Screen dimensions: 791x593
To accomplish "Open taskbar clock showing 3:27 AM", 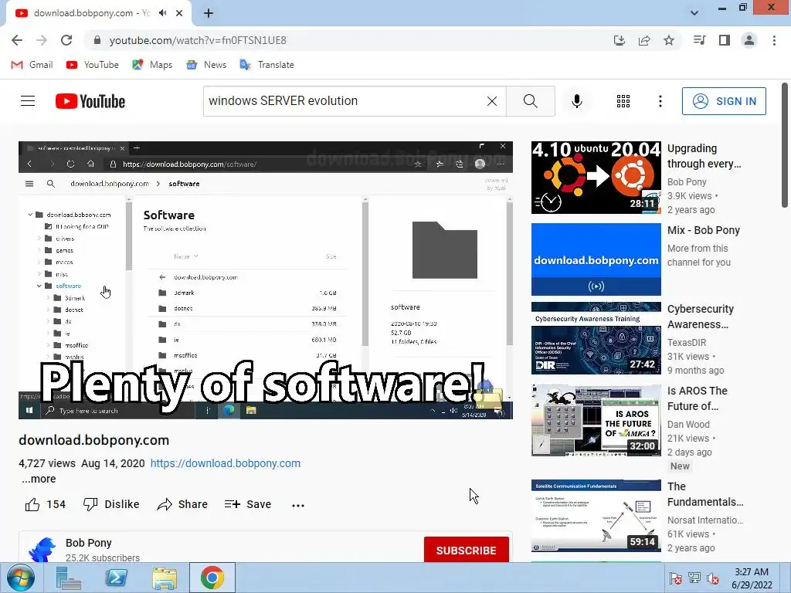I will pos(752,578).
